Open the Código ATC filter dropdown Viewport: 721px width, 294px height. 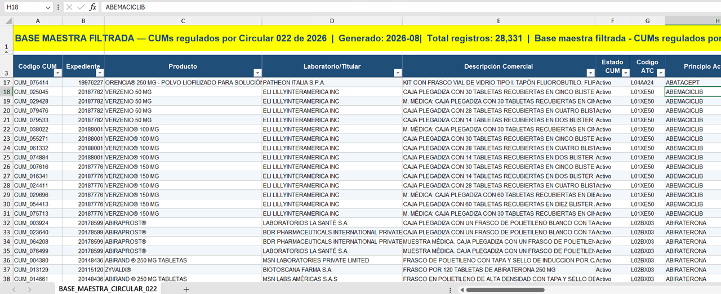click(660, 73)
